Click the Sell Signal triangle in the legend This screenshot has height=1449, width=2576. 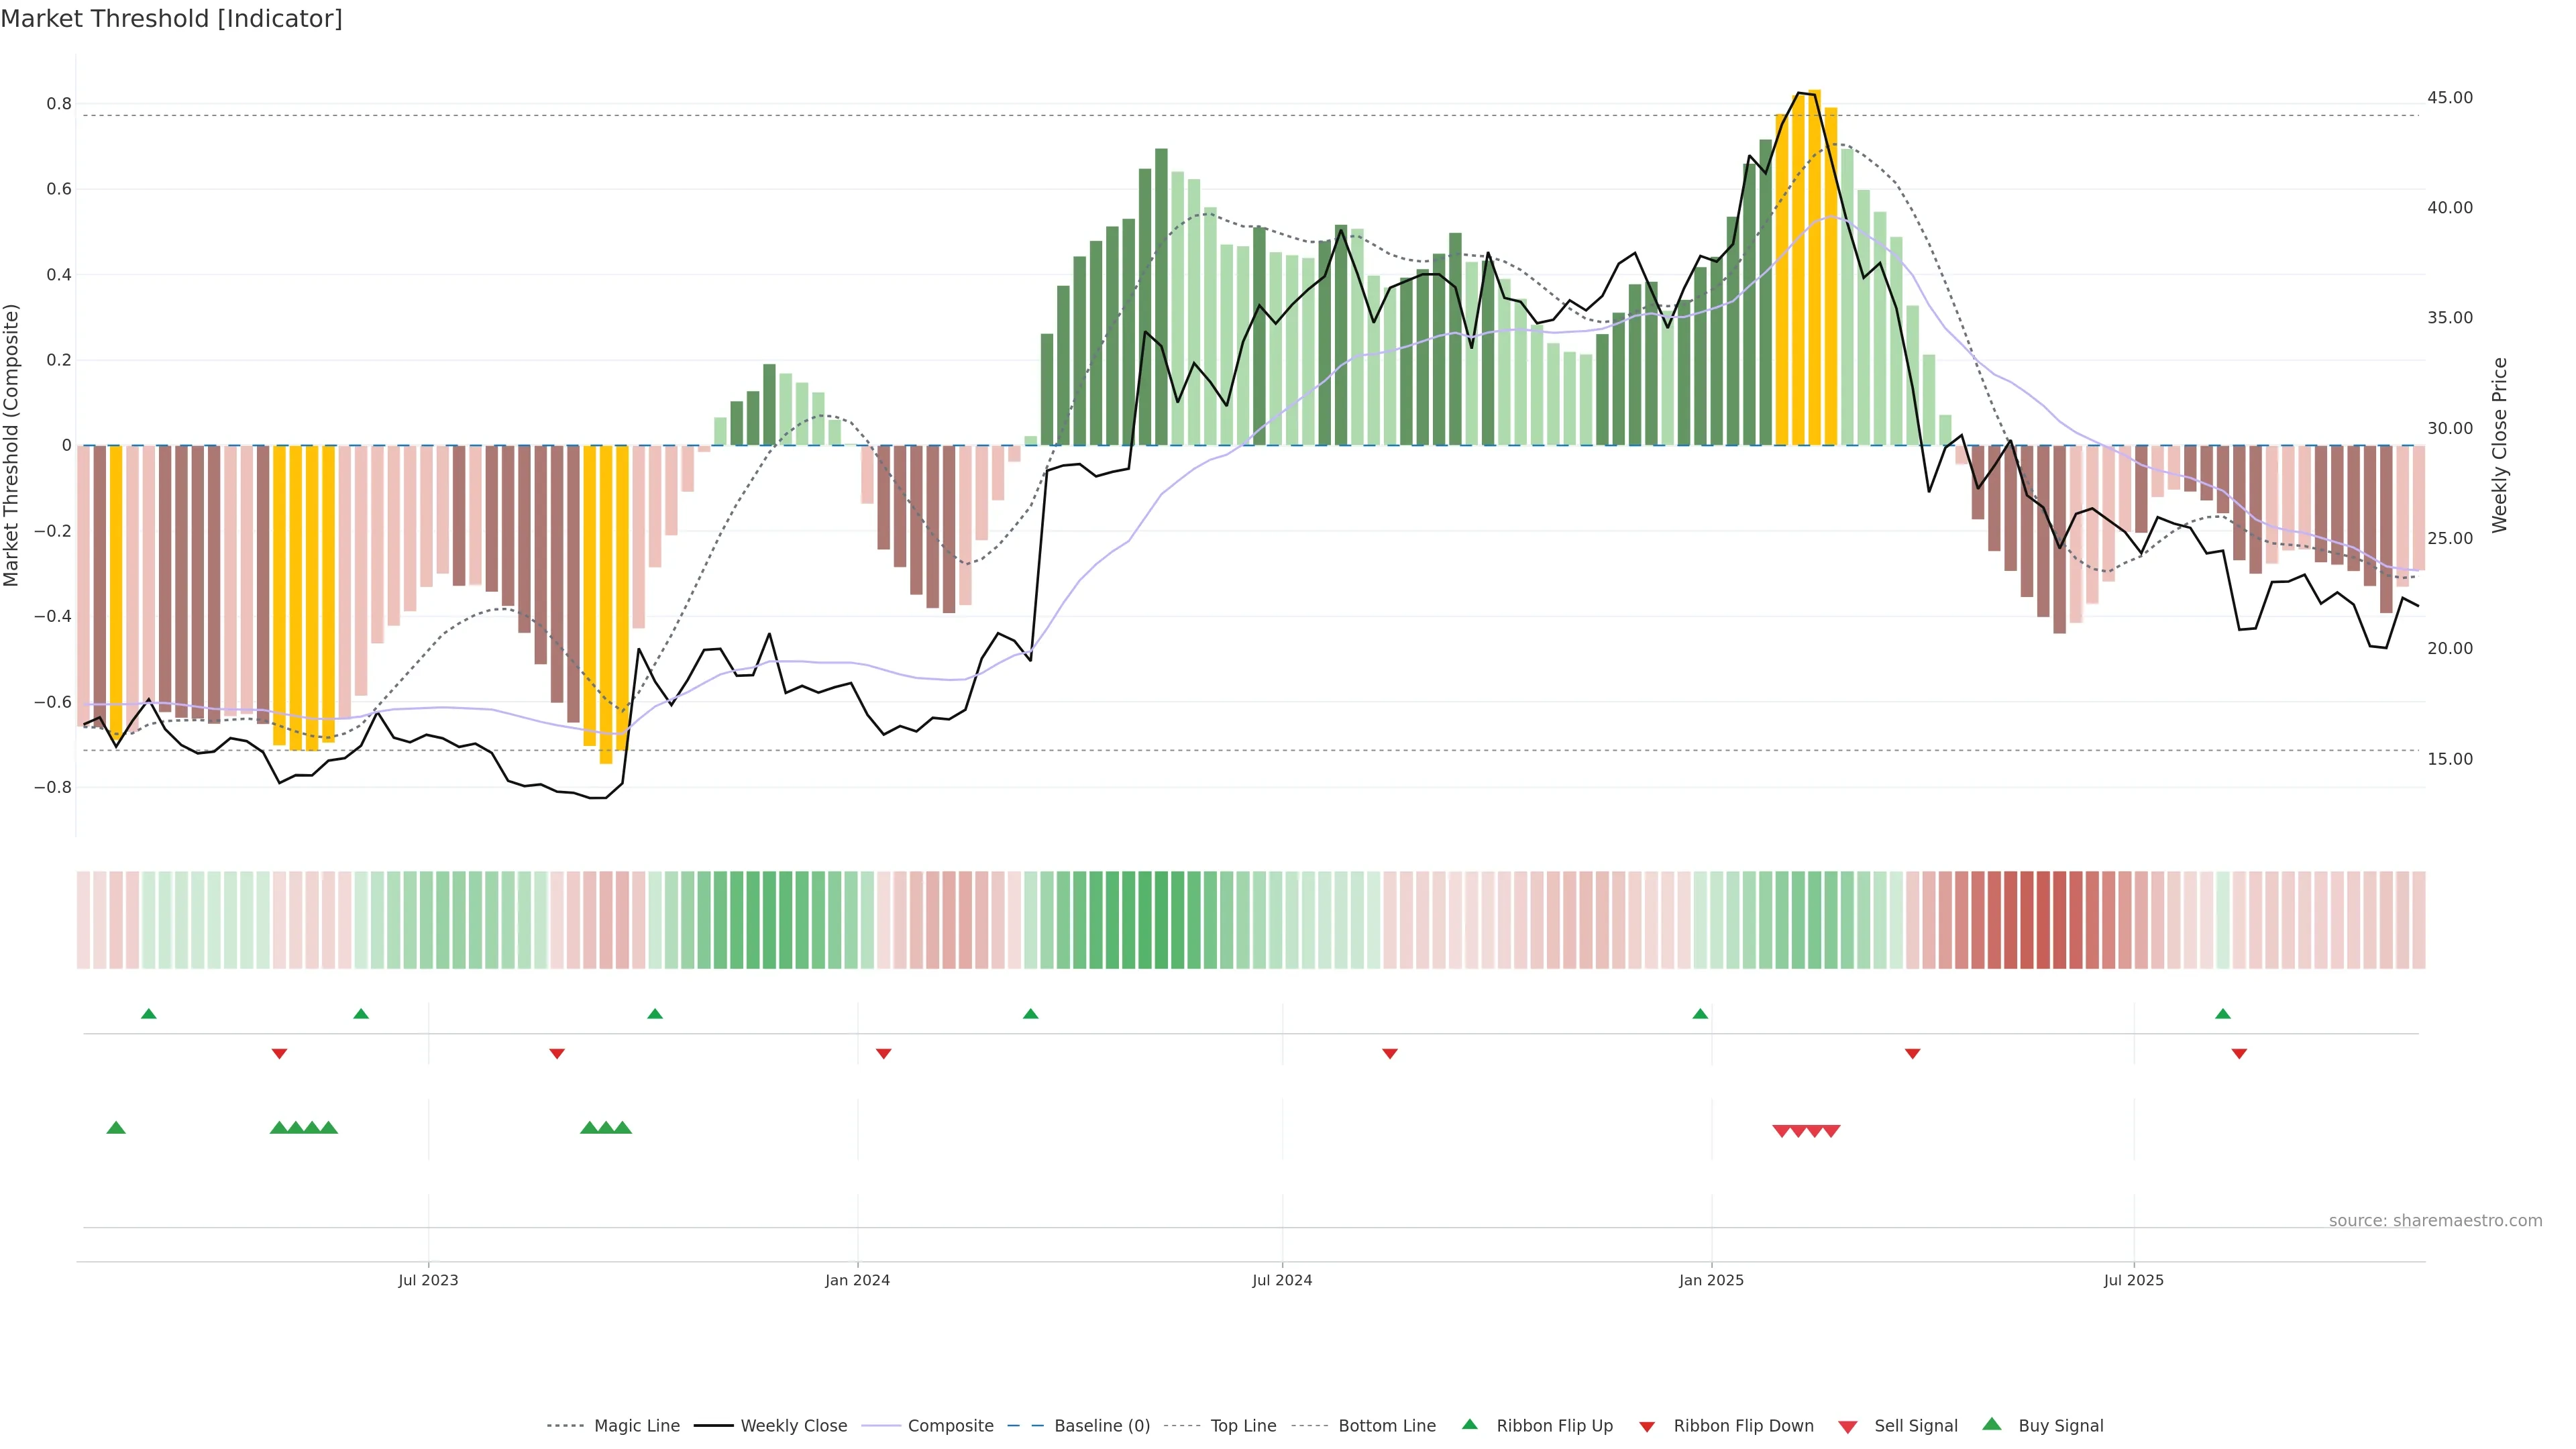pos(1847,1427)
